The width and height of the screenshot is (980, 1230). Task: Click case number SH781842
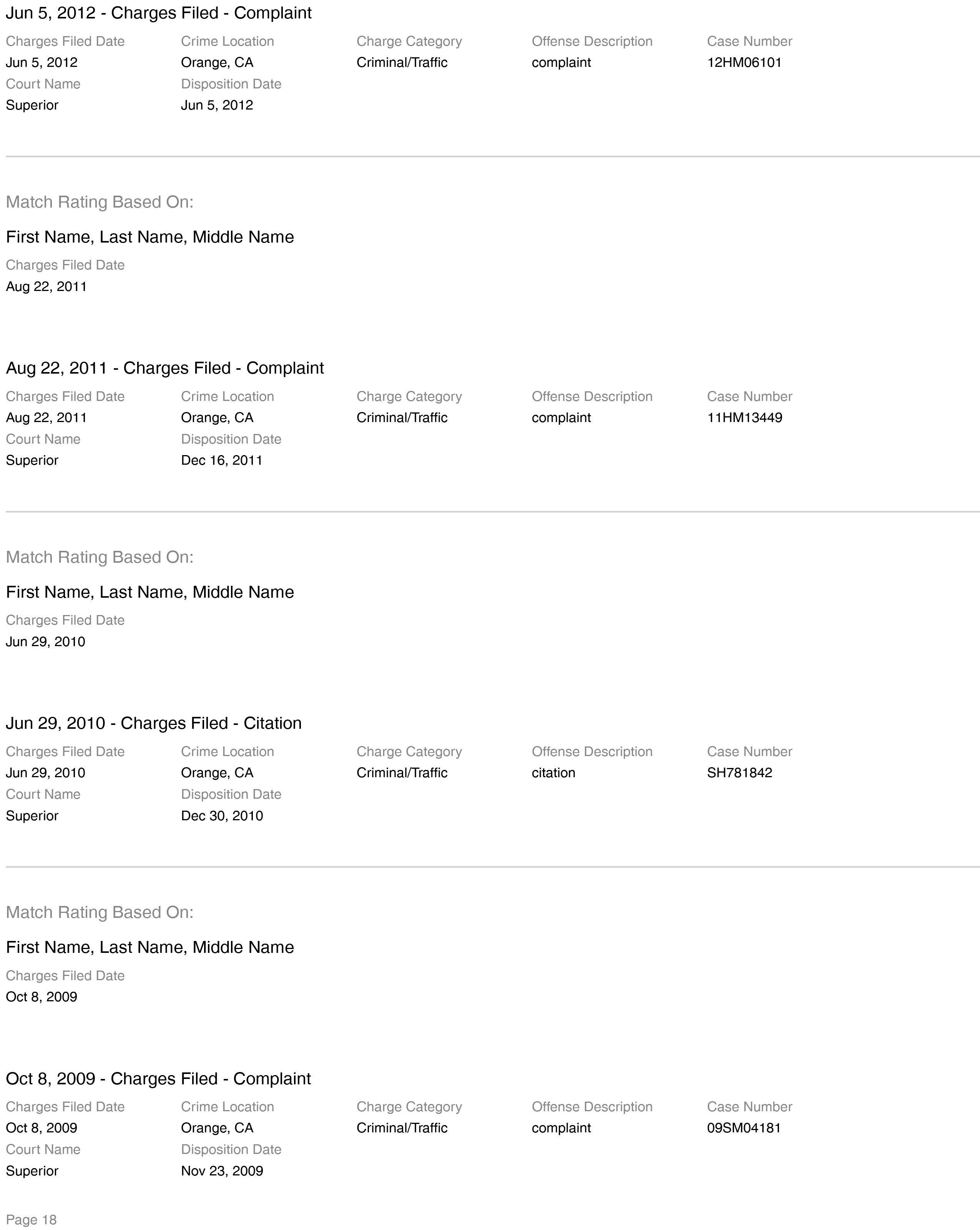pyautogui.click(x=739, y=773)
